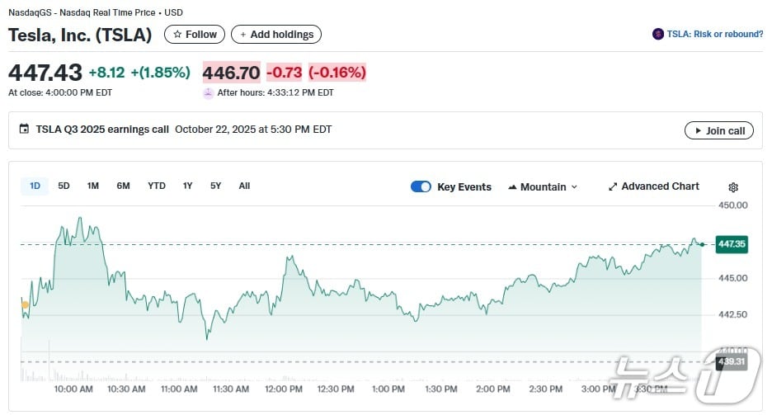Select the 1D time range tab
Screen dimensions: 772x415
pos(35,186)
